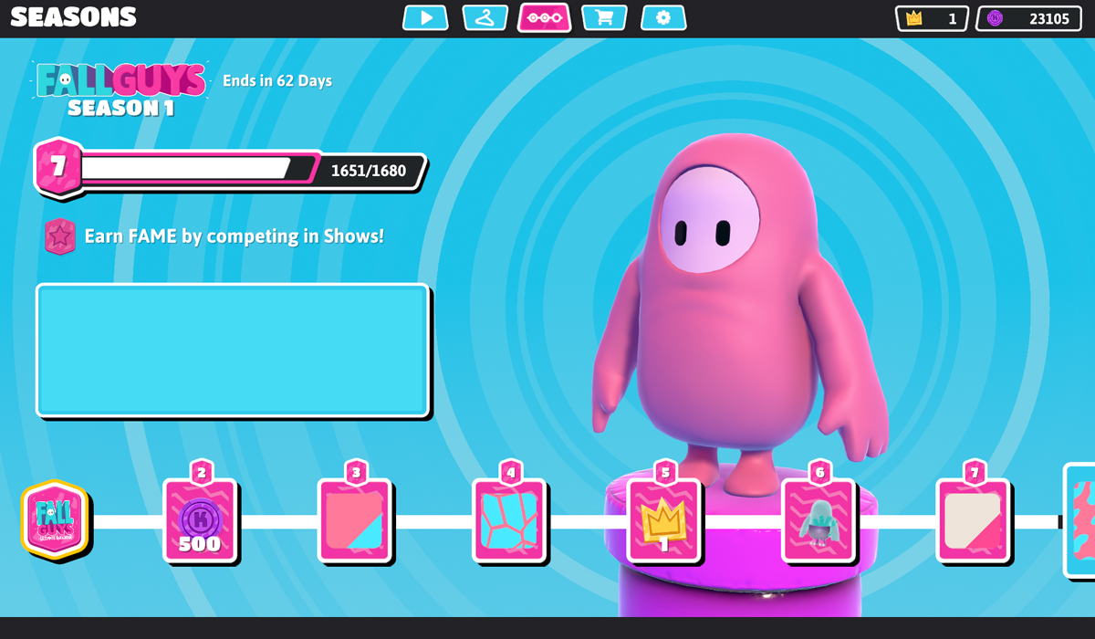This screenshot has height=639, width=1095.
Task: Click the Fall Guys Season 1 logo
Action: (x=120, y=89)
